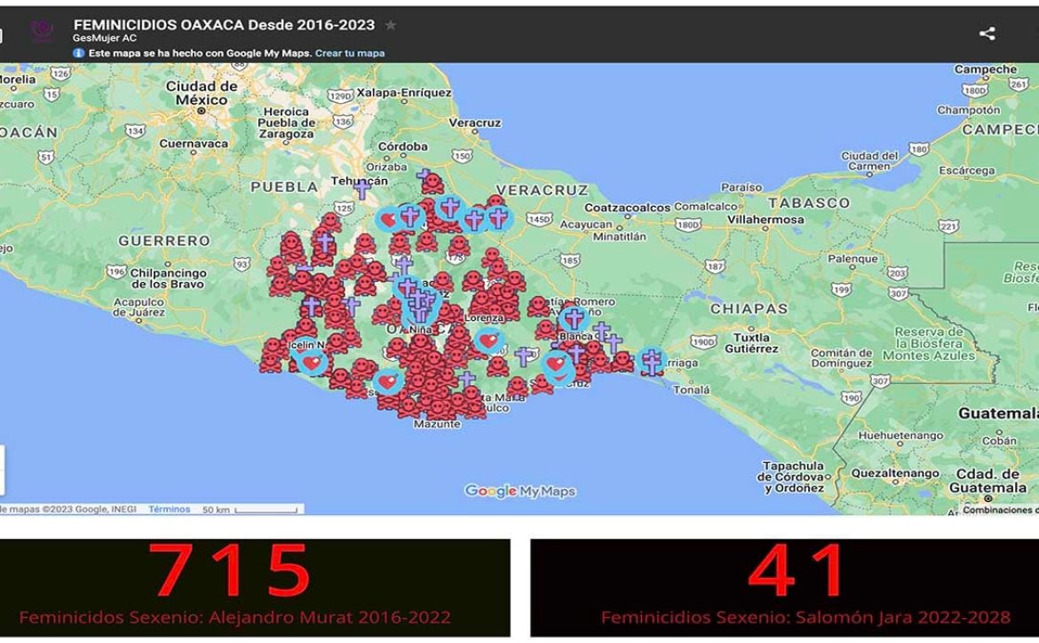Click the 'Quezaltenango' label in Guatemala
Image resolution: width=1039 pixels, height=643 pixels.
(895, 473)
